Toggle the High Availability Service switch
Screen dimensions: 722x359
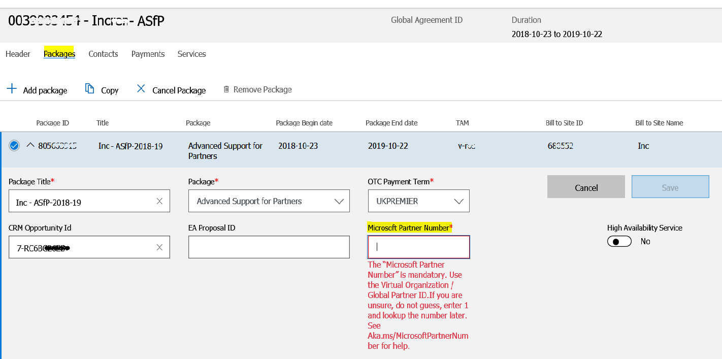click(x=619, y=242)
